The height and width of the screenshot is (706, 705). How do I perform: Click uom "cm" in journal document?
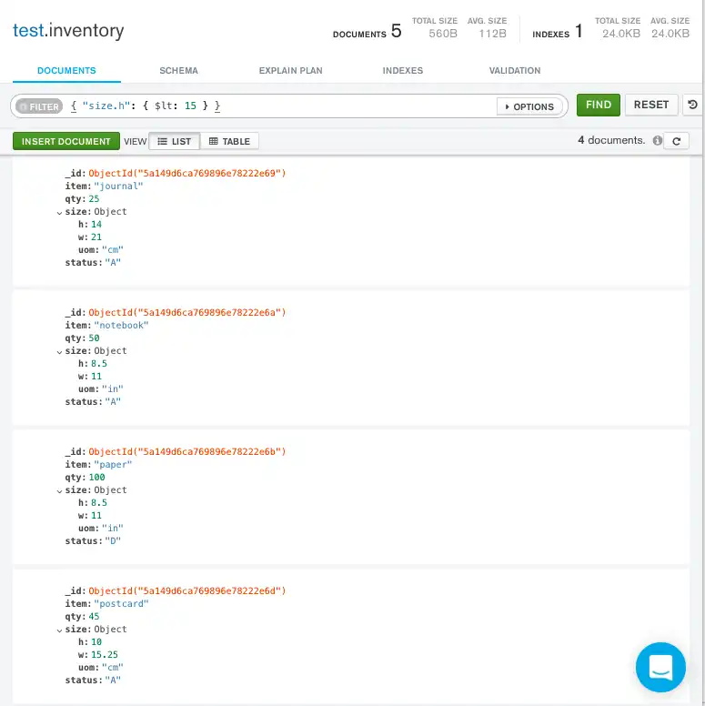tap(113, 250)
